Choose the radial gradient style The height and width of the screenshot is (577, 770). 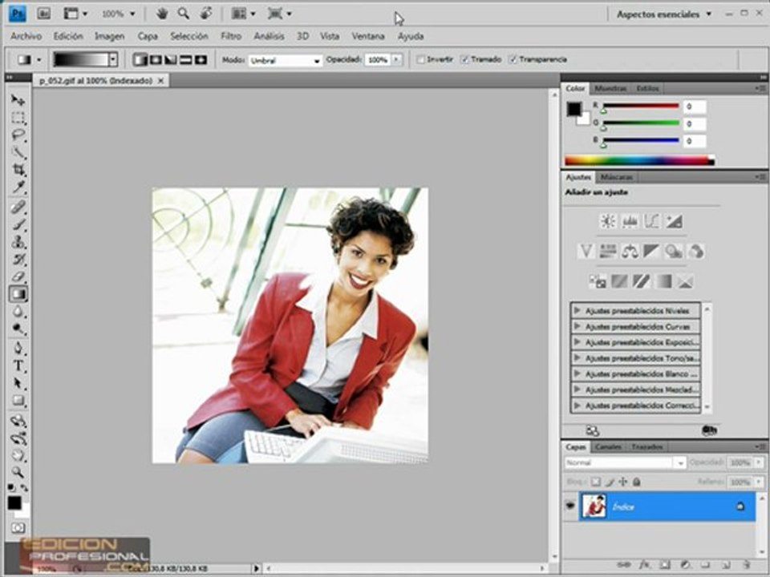[x=155, y=60]
